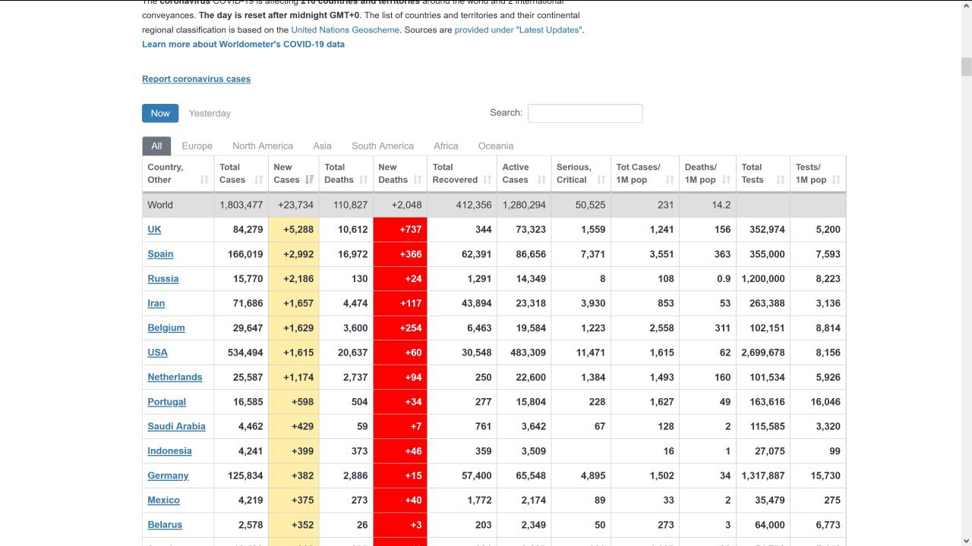This screenshot has width=972, height=546.
Task: Open the Mexico country link
Action: click(163, 500)
